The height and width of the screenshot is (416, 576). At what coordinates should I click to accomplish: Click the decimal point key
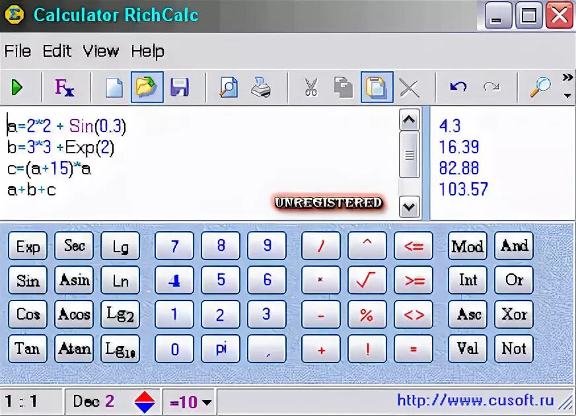(267, 349)
